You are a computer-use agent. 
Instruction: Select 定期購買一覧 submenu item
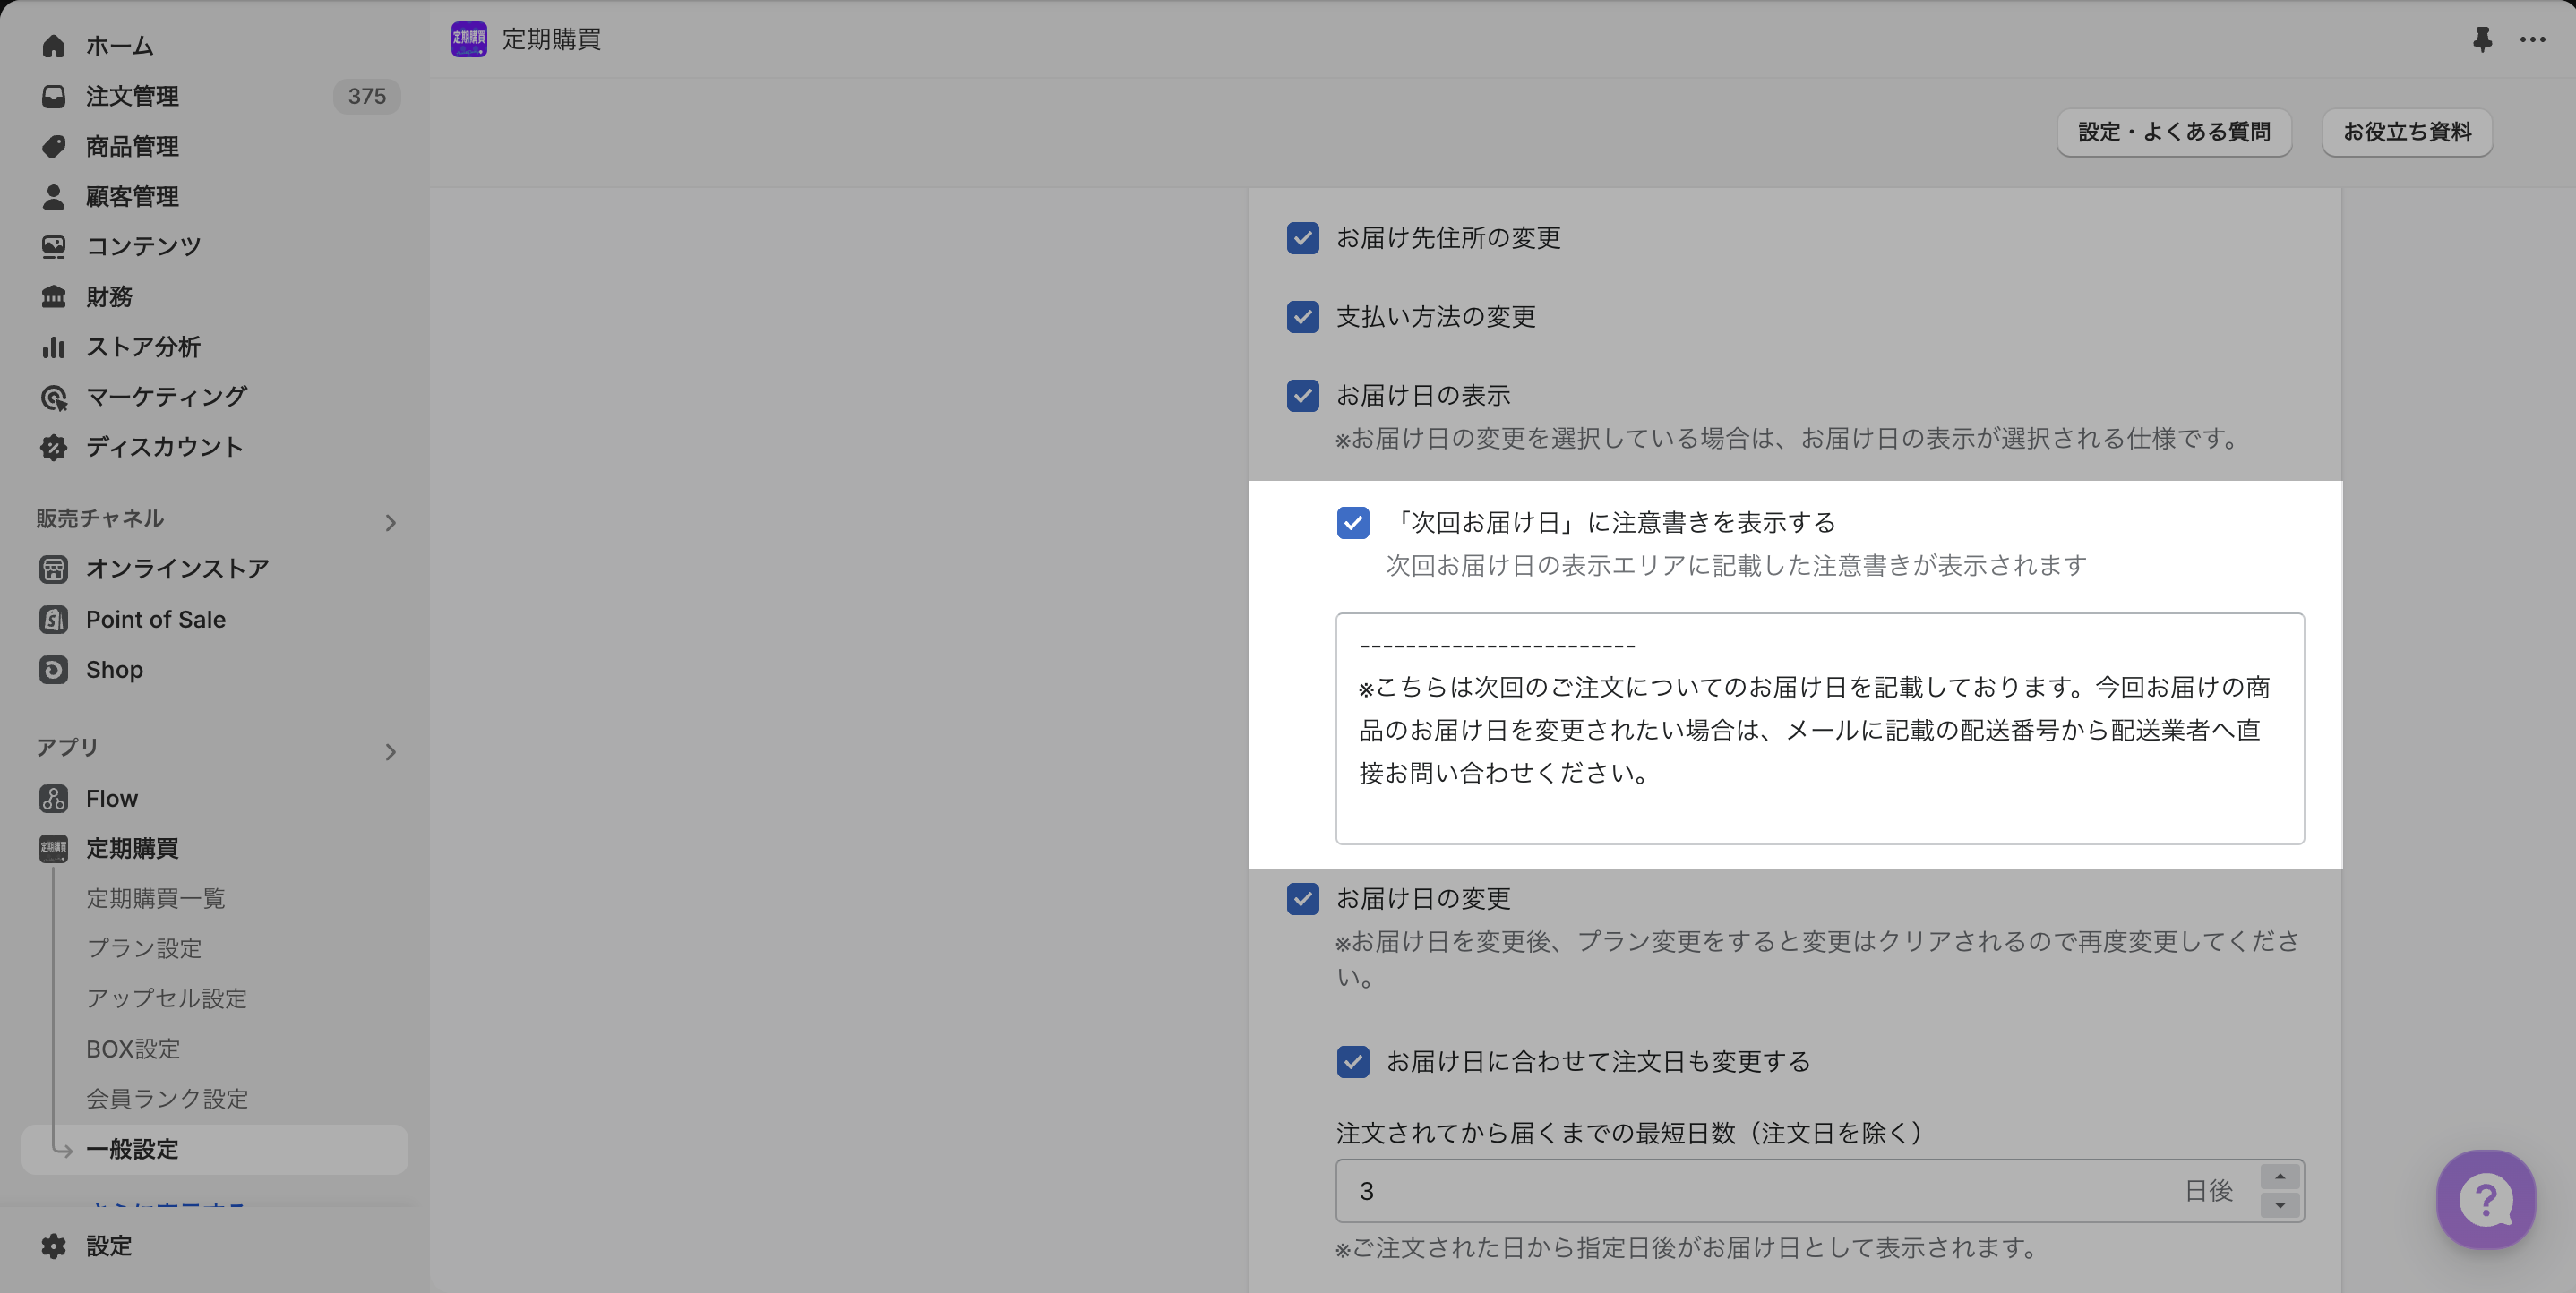click(x=155, y=898)
